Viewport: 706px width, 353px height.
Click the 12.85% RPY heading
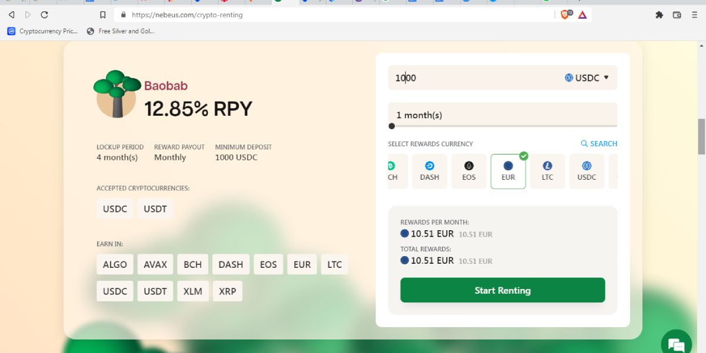coord(198,109)
